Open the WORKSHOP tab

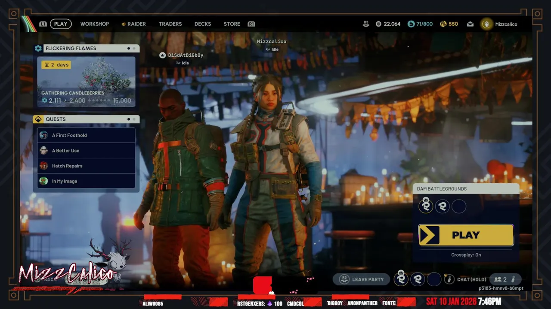point(95,24)
